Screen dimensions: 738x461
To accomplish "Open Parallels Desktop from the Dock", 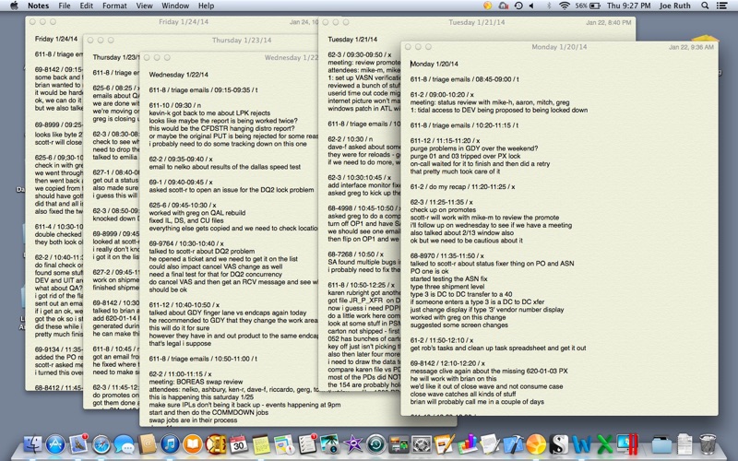I will click(x=627, y=444).
